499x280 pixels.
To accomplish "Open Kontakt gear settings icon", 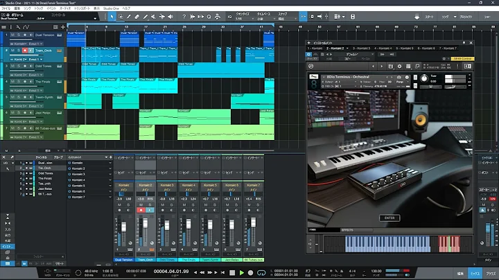I will (x=399, y=66).
